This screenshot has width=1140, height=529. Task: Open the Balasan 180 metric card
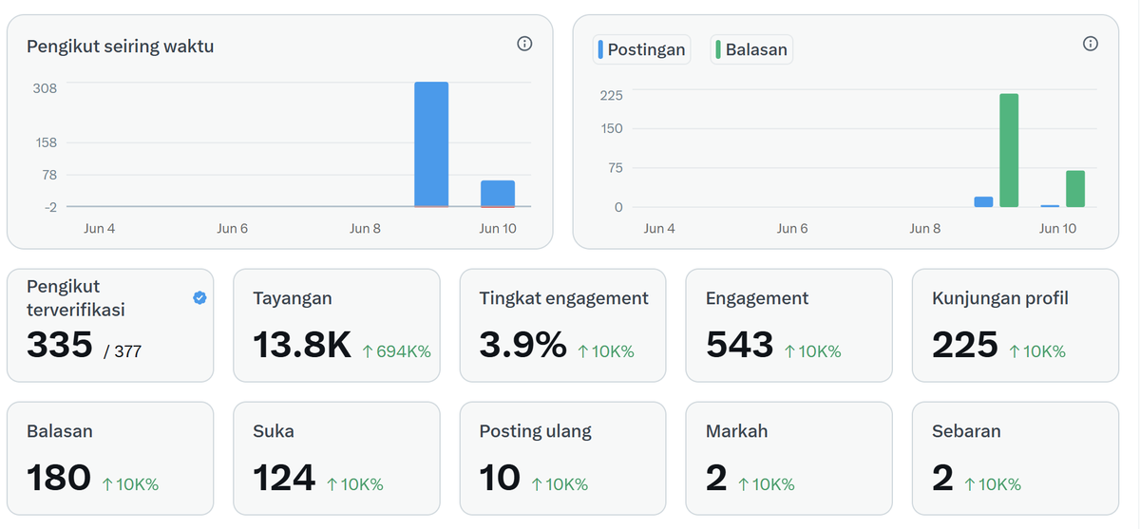click(x=110, y=458)
